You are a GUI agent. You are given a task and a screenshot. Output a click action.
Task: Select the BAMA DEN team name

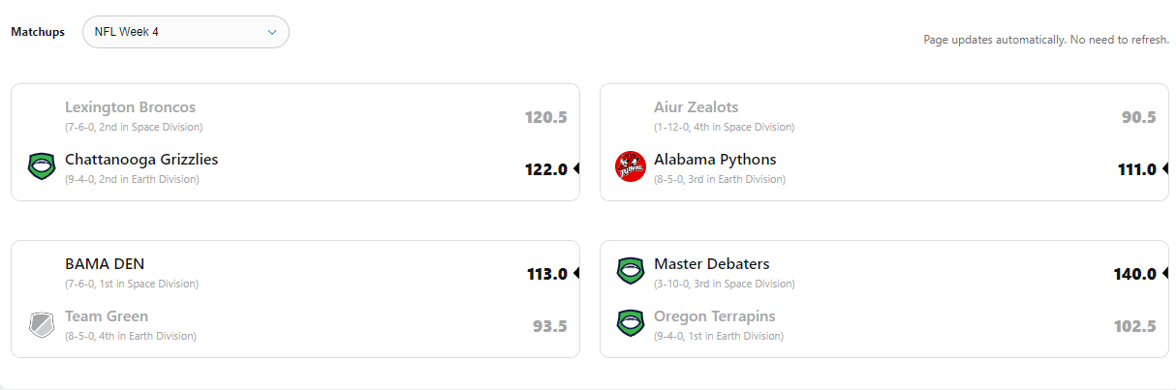pyautogui.click(x=105, y=264)
